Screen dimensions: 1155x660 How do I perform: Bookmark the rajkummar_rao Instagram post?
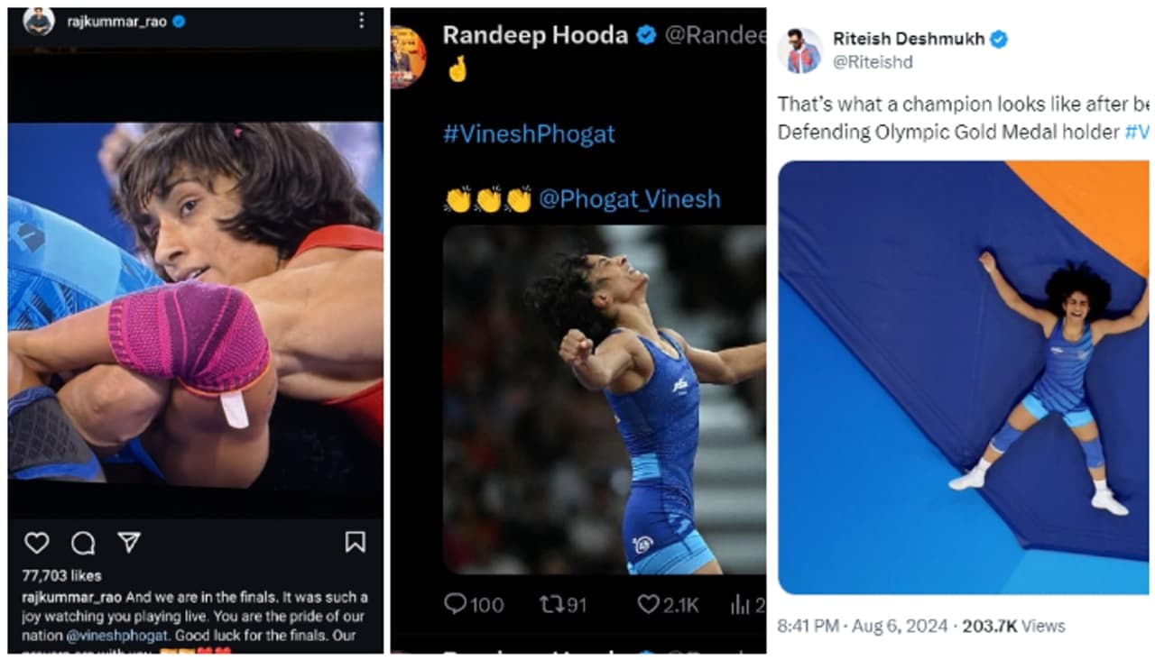click(356, 542)
